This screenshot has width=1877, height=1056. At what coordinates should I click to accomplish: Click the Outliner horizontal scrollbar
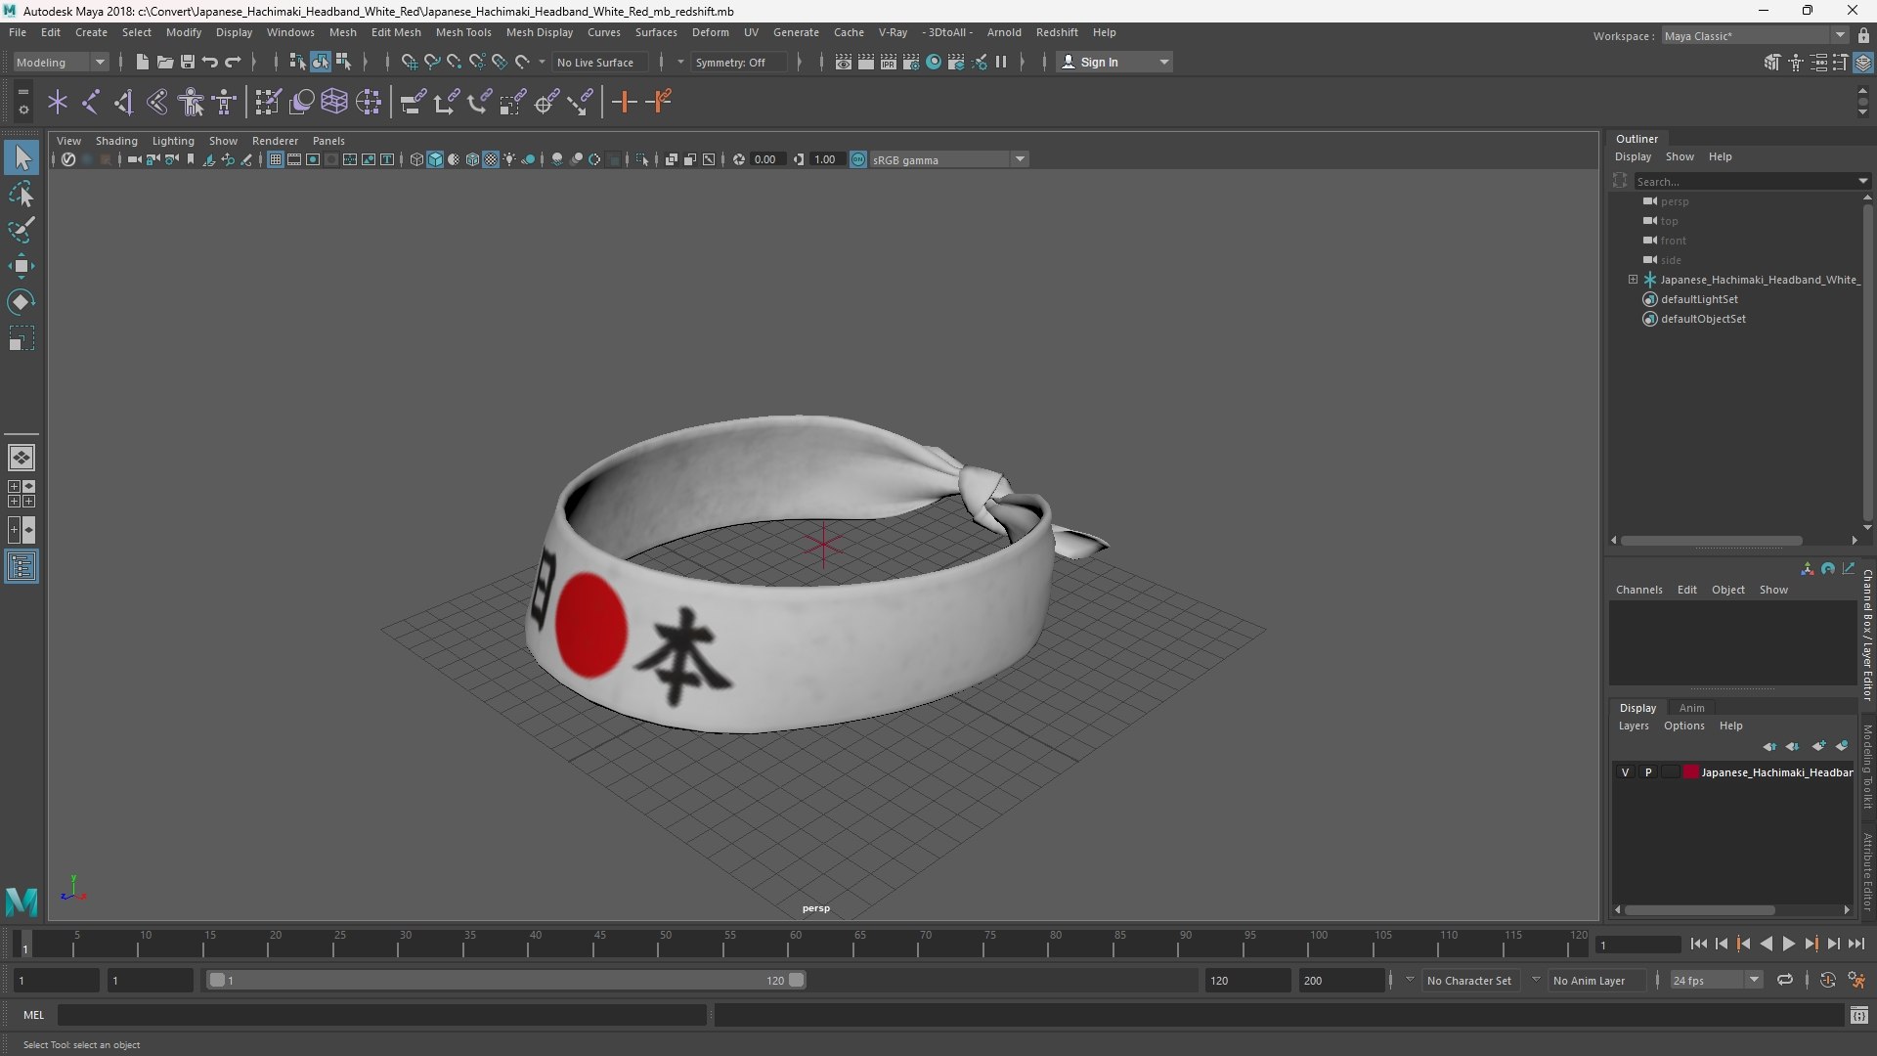[x=1711, y=540]
